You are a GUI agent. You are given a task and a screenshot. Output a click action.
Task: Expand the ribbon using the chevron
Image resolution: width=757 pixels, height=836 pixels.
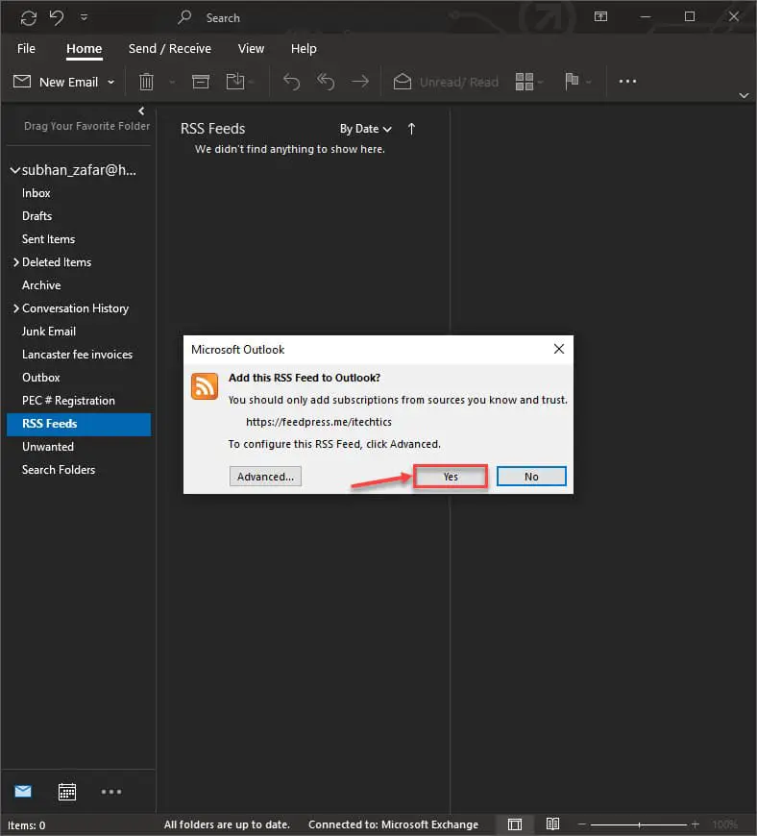(744, 95)
